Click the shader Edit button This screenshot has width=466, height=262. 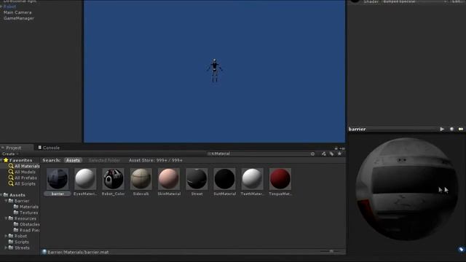(456, 1)
